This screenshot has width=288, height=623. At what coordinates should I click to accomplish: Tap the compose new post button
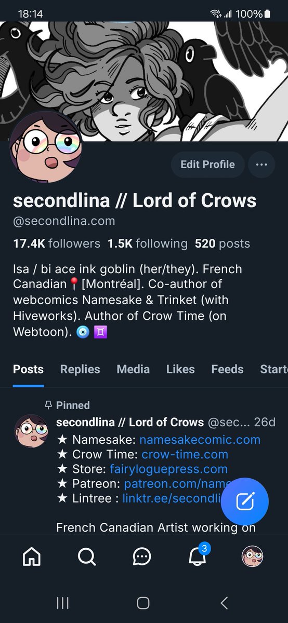pyautogui.click(x=245, y=502)
